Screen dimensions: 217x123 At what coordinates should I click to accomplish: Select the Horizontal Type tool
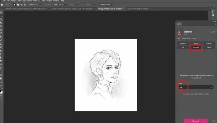pyautogui.click(x=1, y=68)
